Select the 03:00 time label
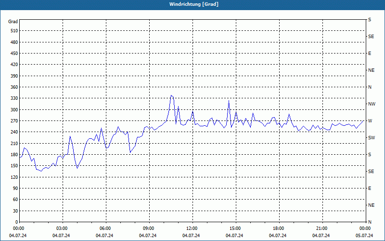This screenshot has width=385, height=241. tap(63, 228)
